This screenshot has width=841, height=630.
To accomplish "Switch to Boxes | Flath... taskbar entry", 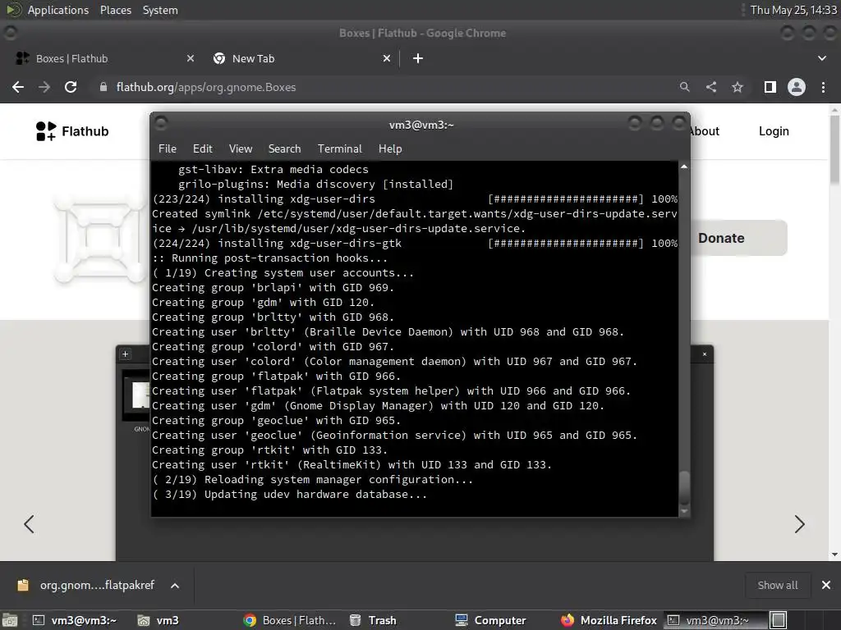I will click(x=290, y=620).
